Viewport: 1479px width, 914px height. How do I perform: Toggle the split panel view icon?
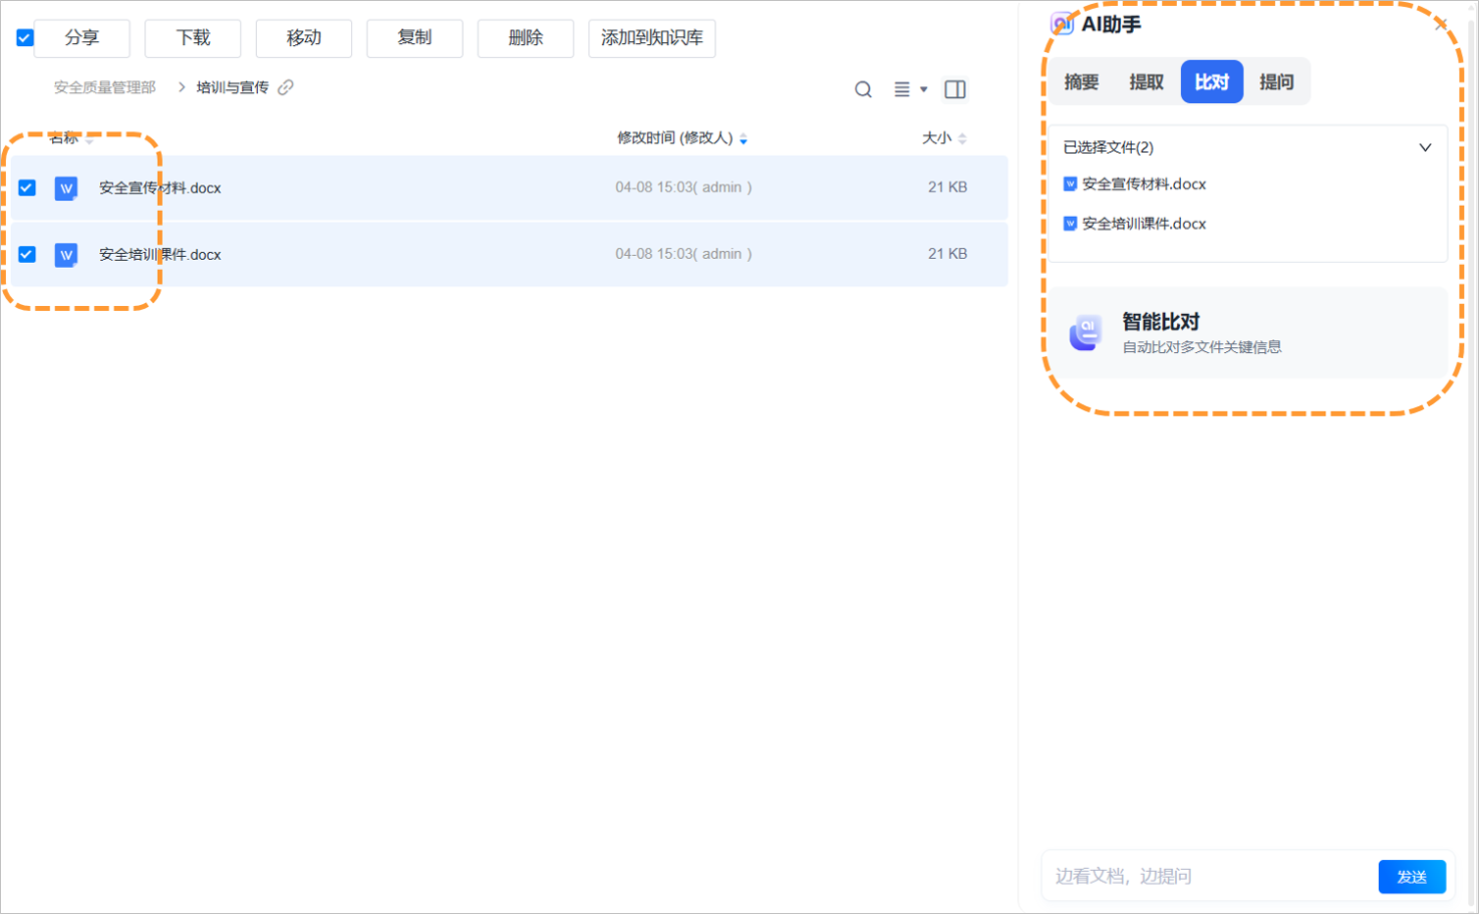click(954, 89)
